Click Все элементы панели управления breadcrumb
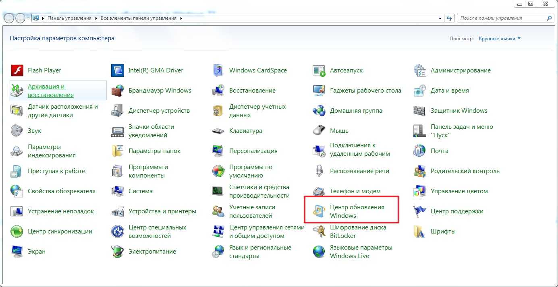Screen dimensions: 558x287 [x=138, y=18]
